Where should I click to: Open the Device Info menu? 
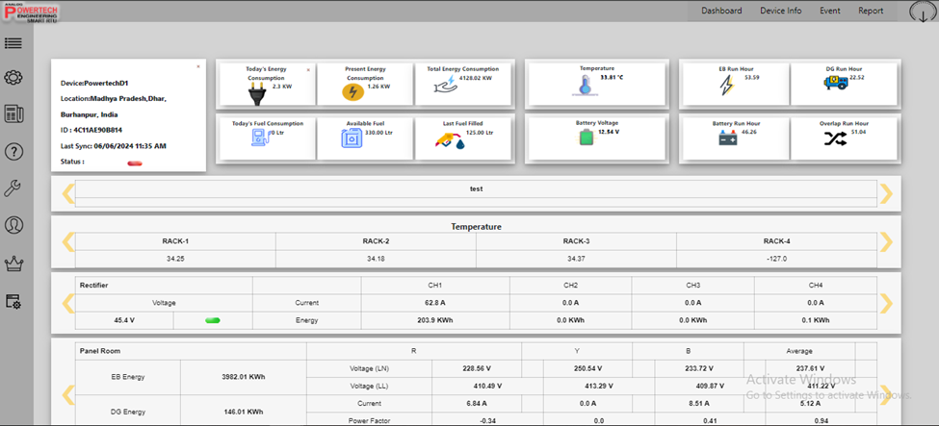(780, 12)
